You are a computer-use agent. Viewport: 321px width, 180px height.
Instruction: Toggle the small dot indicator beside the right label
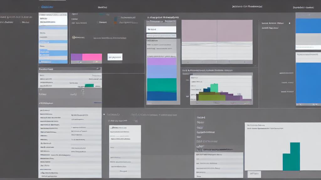pyautogui.click(x=289, y=23)
